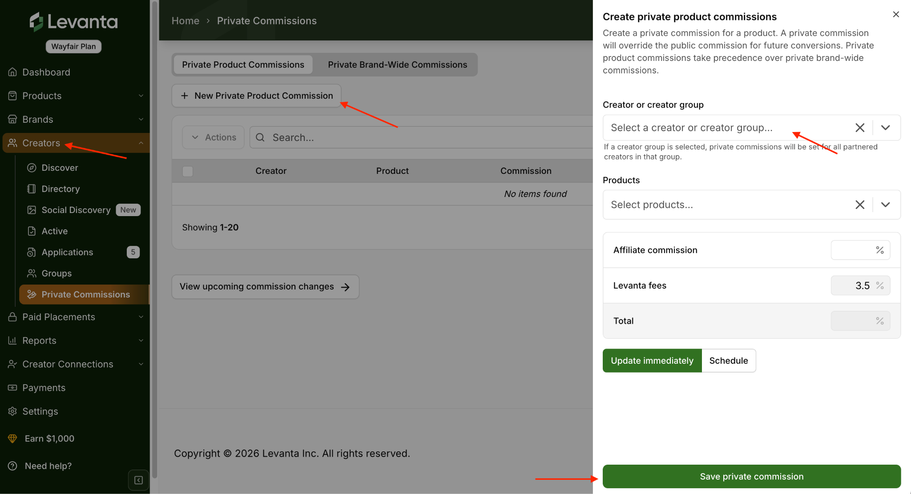This screenshot has height=494, width=911.
Task: Select the Schedule option
Action: tap(729, 361)
